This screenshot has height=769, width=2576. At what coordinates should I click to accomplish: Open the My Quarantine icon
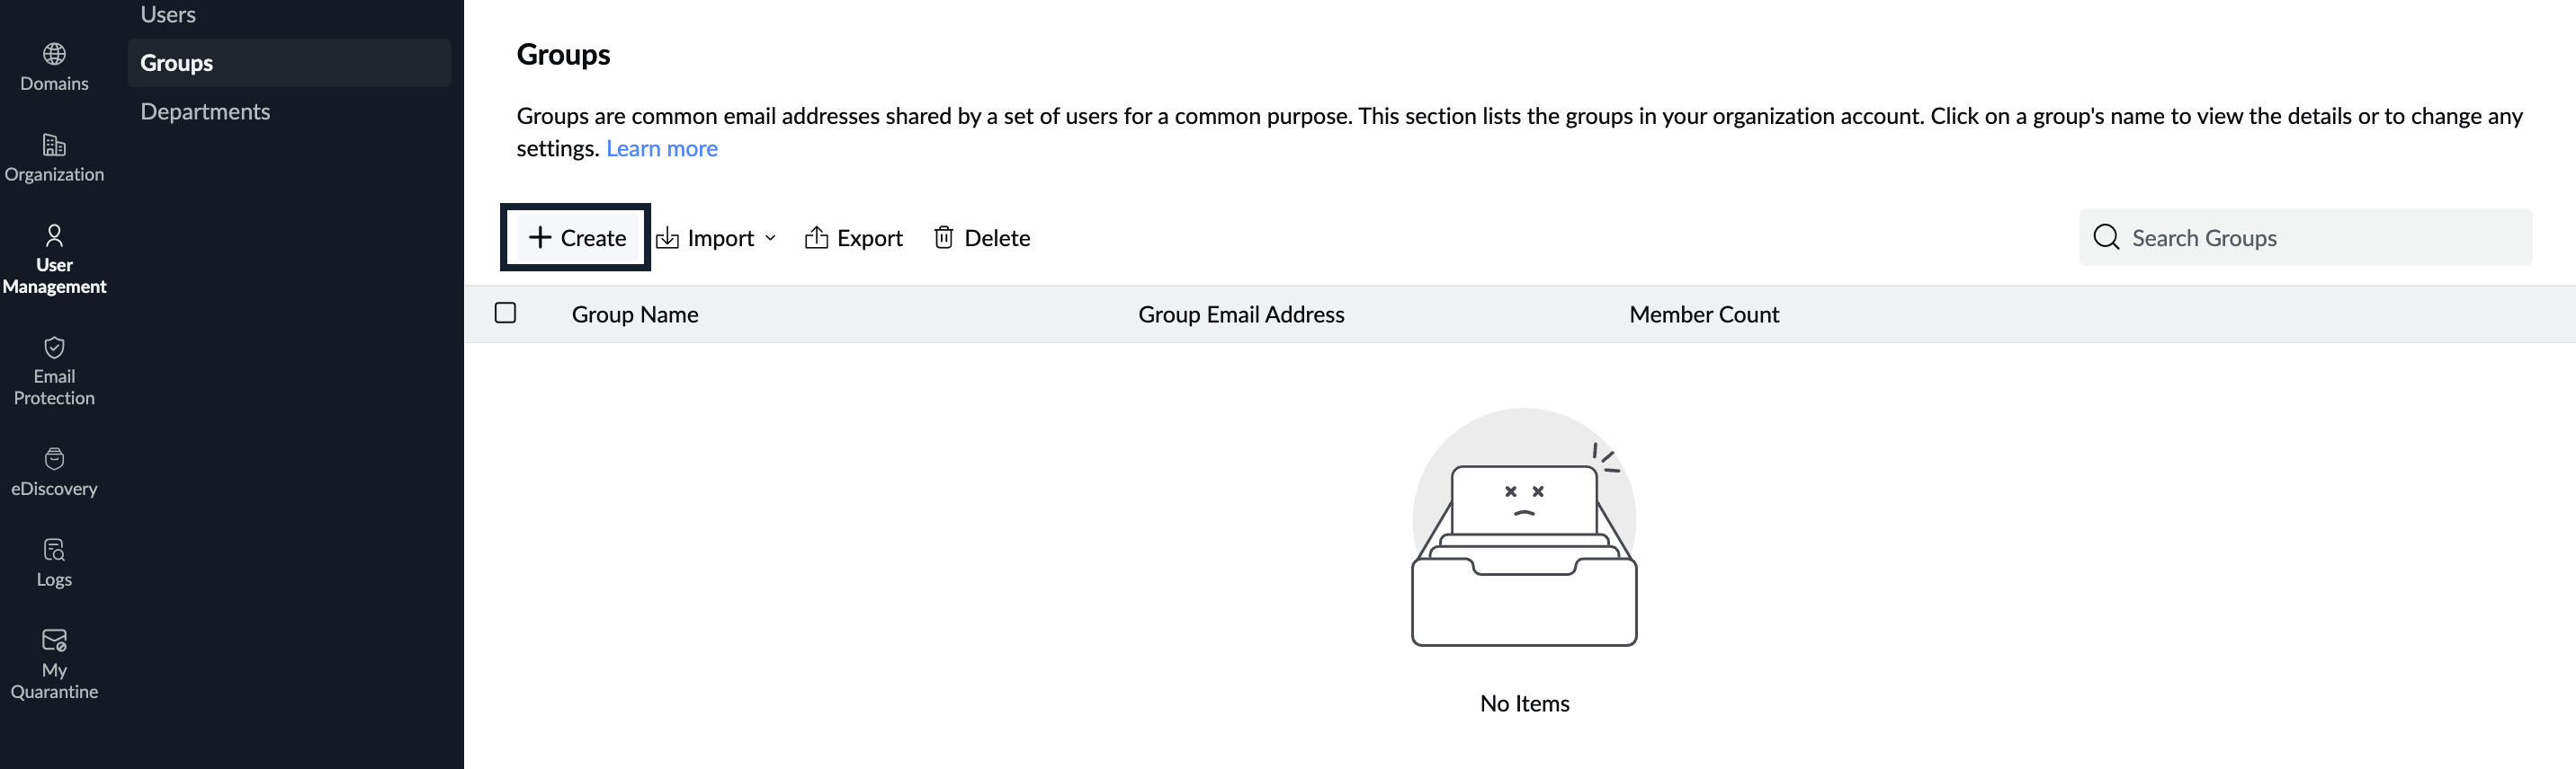[54, 641]
